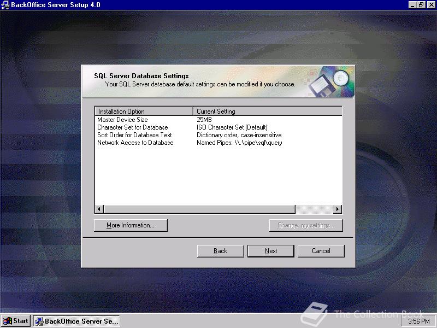This screenshot has height=328, width=437.
Task: Click BackOffice Setup title bar icon
Action: point(5,5)
